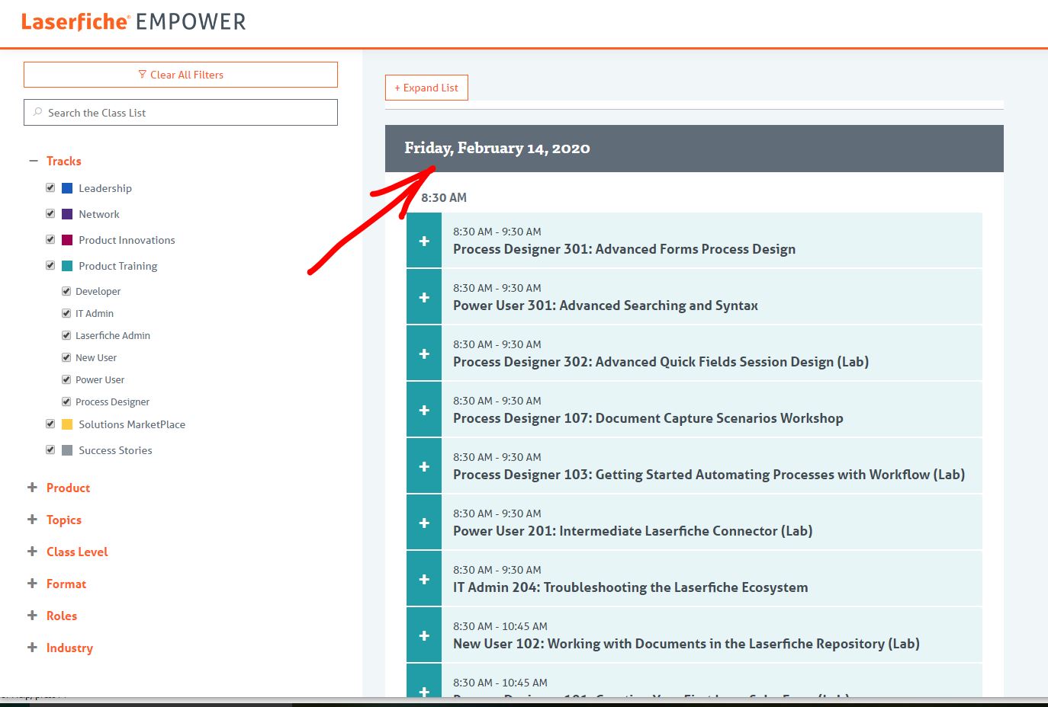Focus the Search the Class List field
Screen dimensions: 1048x707
tap(181, 112)
